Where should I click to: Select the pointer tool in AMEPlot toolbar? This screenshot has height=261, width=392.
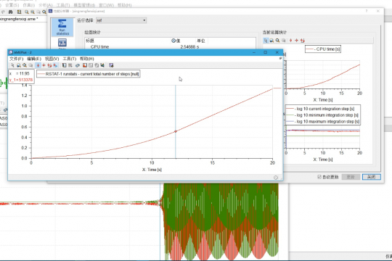point(12,65)
